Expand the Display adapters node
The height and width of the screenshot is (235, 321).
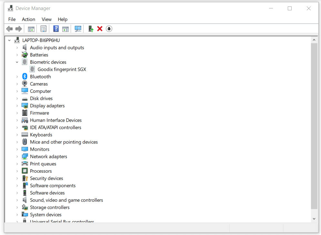17,106
